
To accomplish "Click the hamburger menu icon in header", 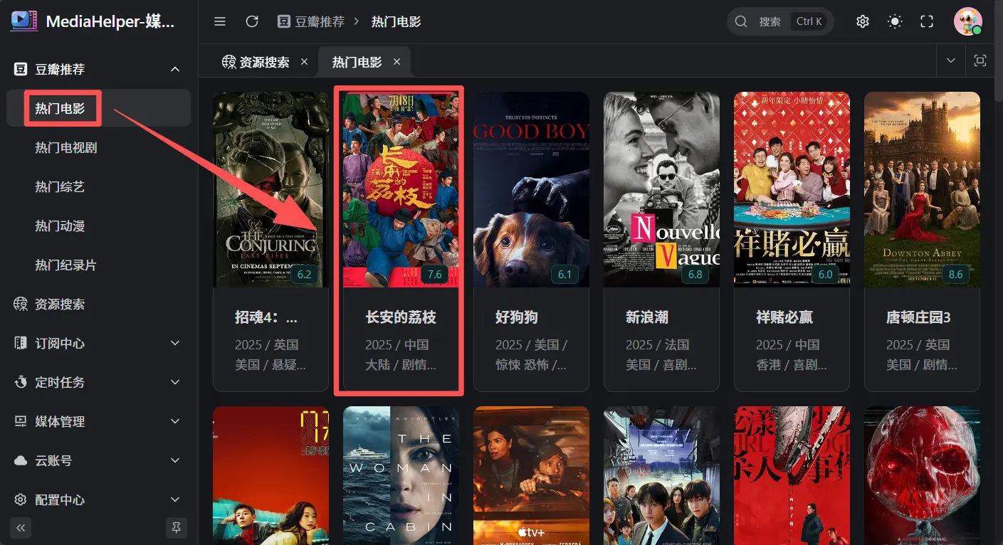I will tap(220, 21).
